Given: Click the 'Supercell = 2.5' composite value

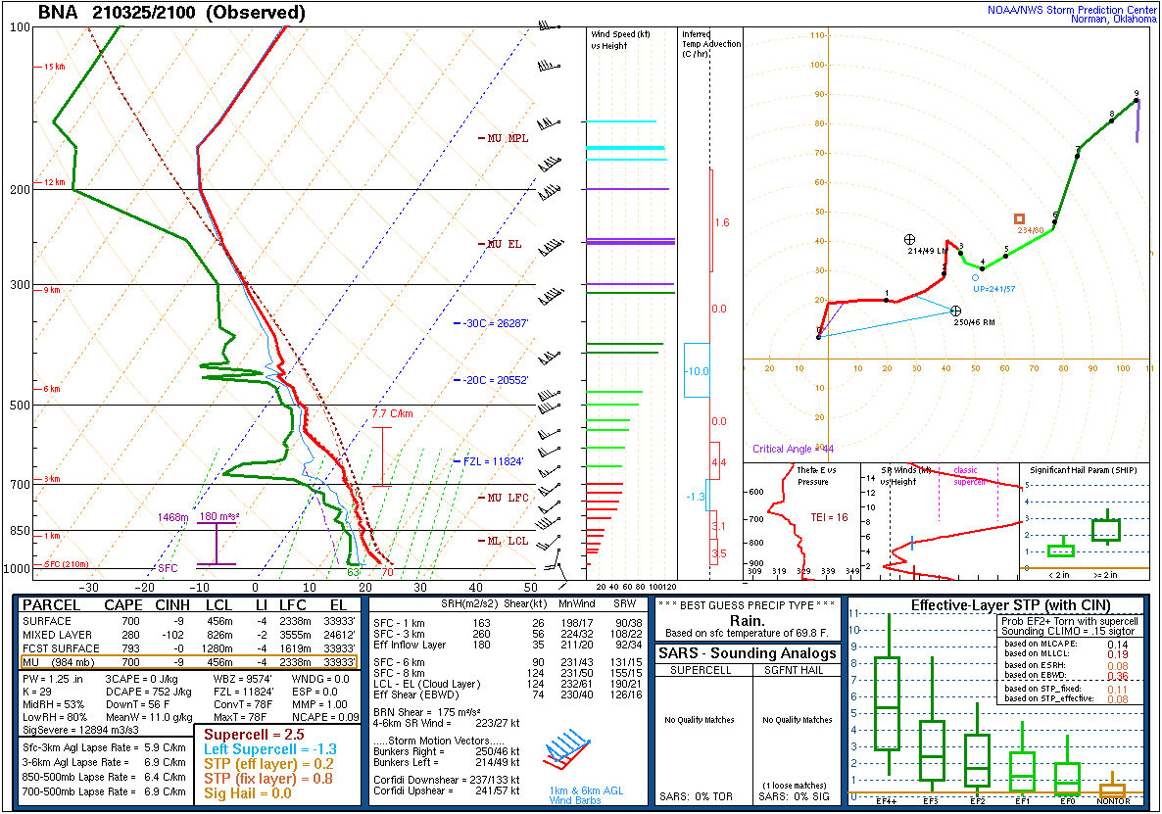Looking at the screenshot, I should [x=254, y=735].
